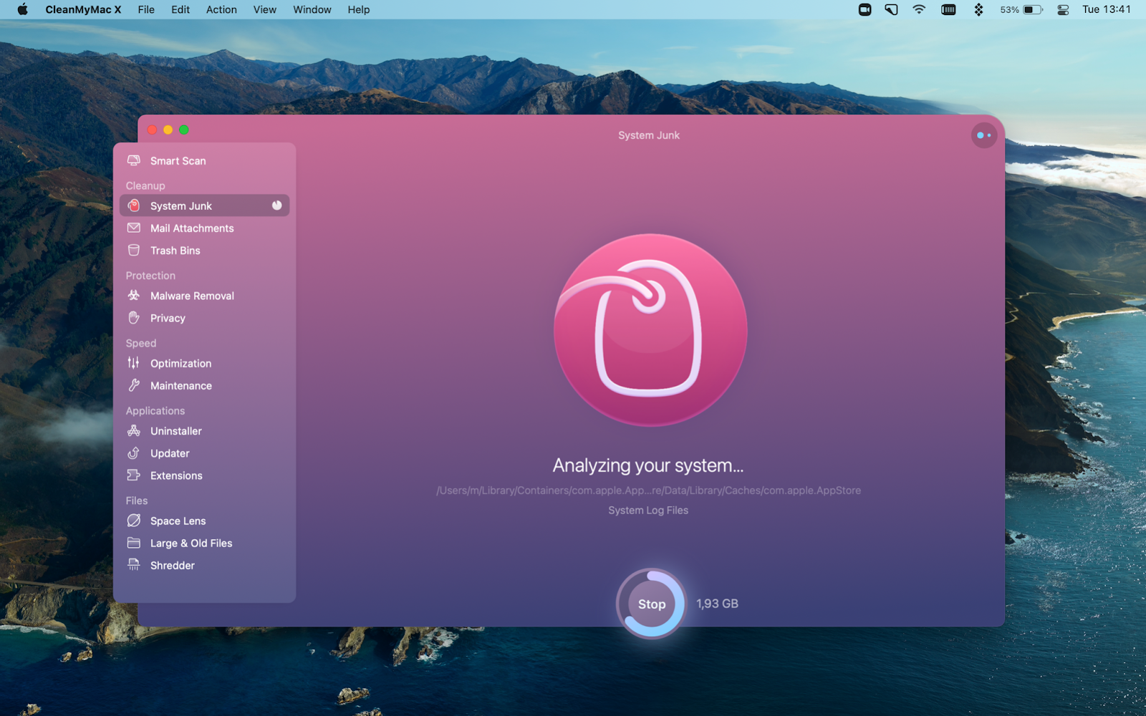Open Malware Removal label
Screen dimensions: 1146x716
(x=192, y=295)
